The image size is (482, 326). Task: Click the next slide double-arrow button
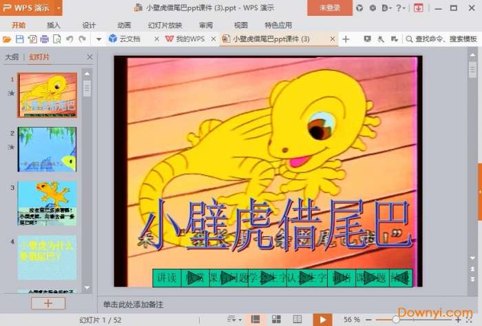click(x=472, y=279)
